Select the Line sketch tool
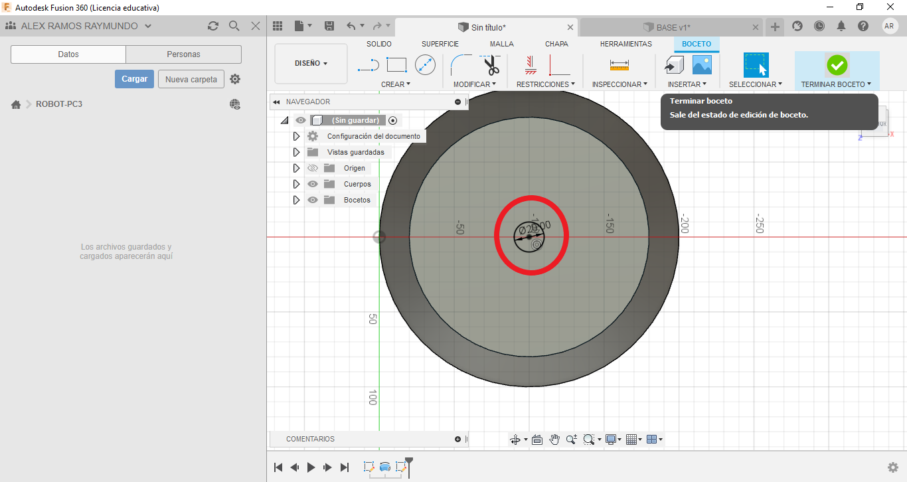 [x=368, y=65]
